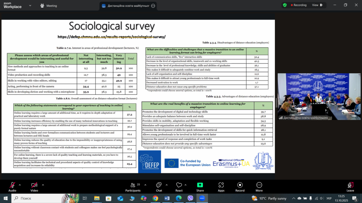
Task: Click the Recording status indicator
Action: click(298, 5)
